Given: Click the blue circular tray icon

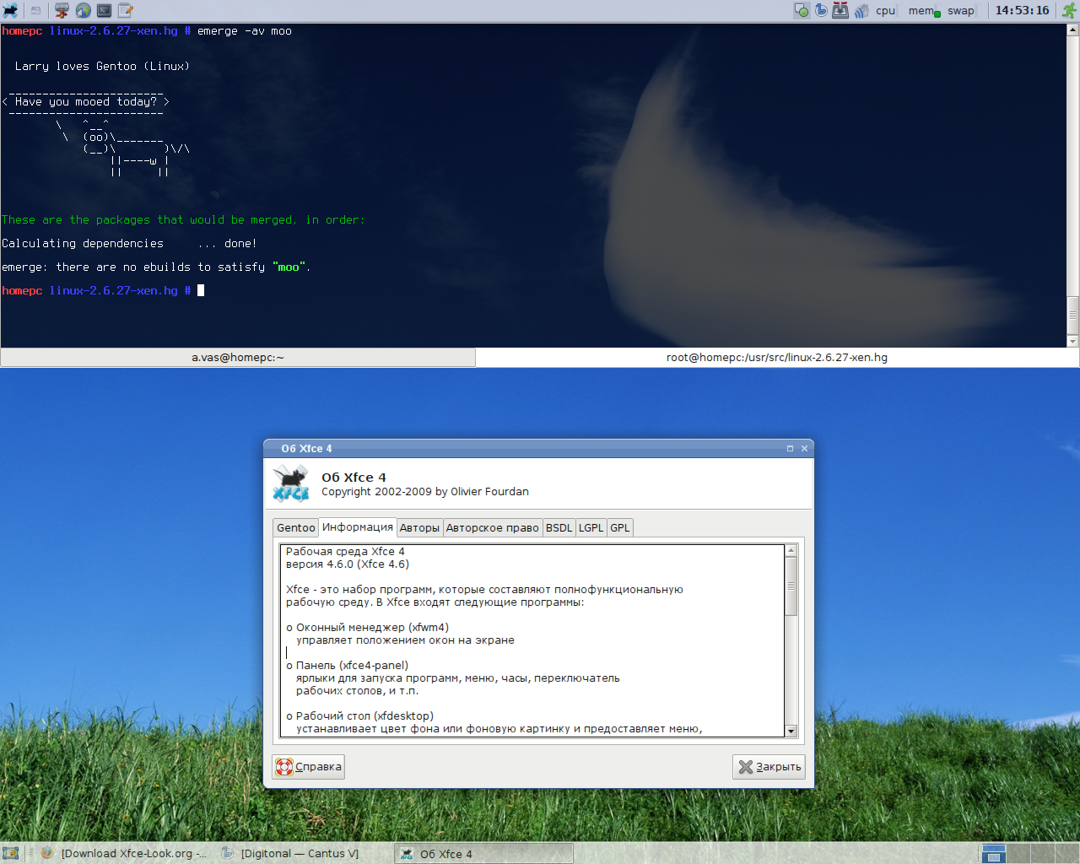Looking at the screenshot, I should [x=821, y=10].
